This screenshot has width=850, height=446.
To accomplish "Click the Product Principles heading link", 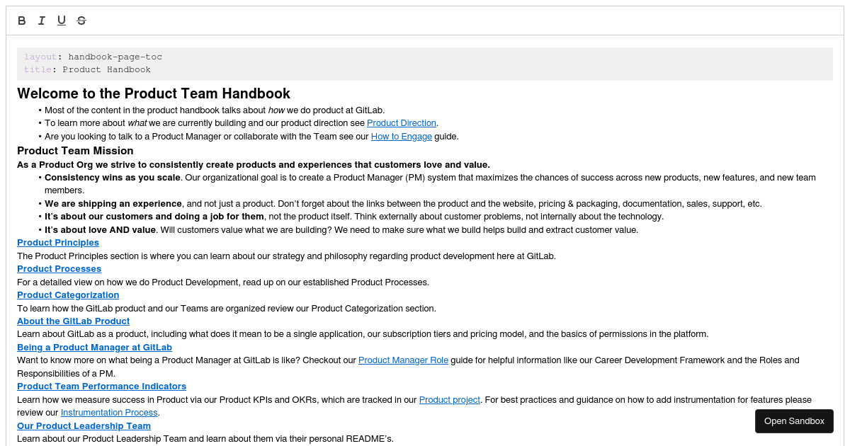I will coord(58,242).
